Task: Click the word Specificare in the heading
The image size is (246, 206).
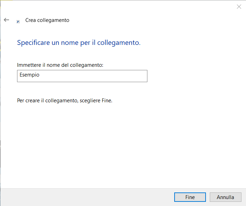Action: (32, 43)
